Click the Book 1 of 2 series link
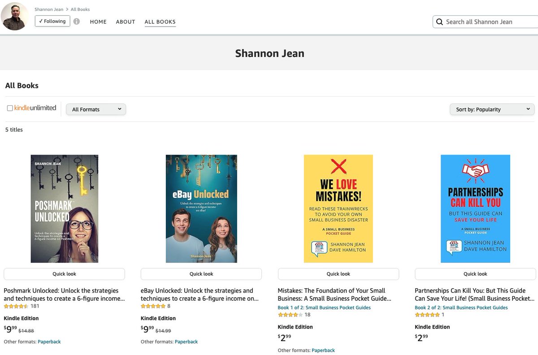Image resolution: width=538 pixels, height=355 pixels. (x=324, y=307)
